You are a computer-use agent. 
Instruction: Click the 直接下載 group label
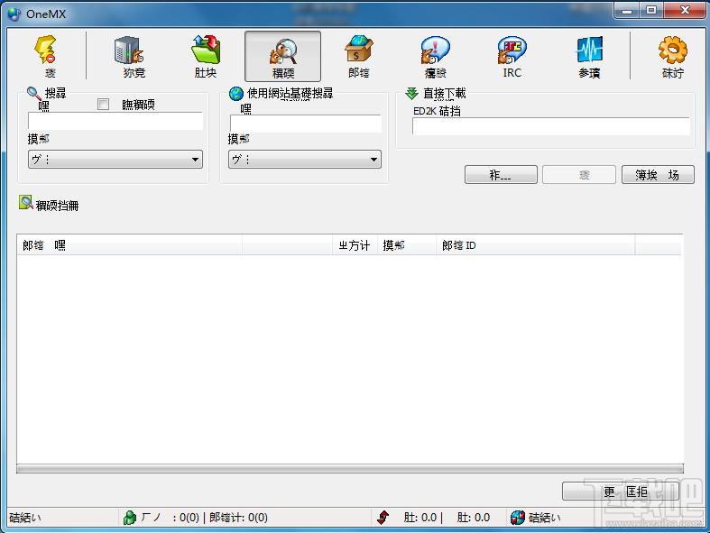[444, 93]
